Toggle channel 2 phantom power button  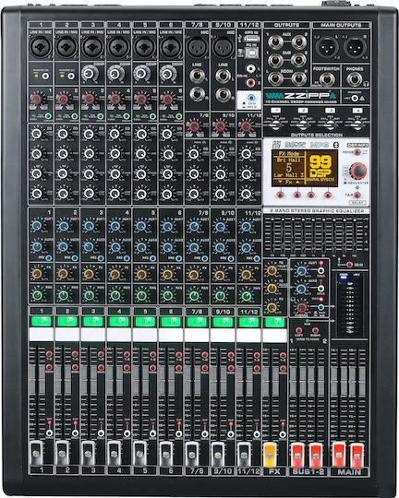72,76
